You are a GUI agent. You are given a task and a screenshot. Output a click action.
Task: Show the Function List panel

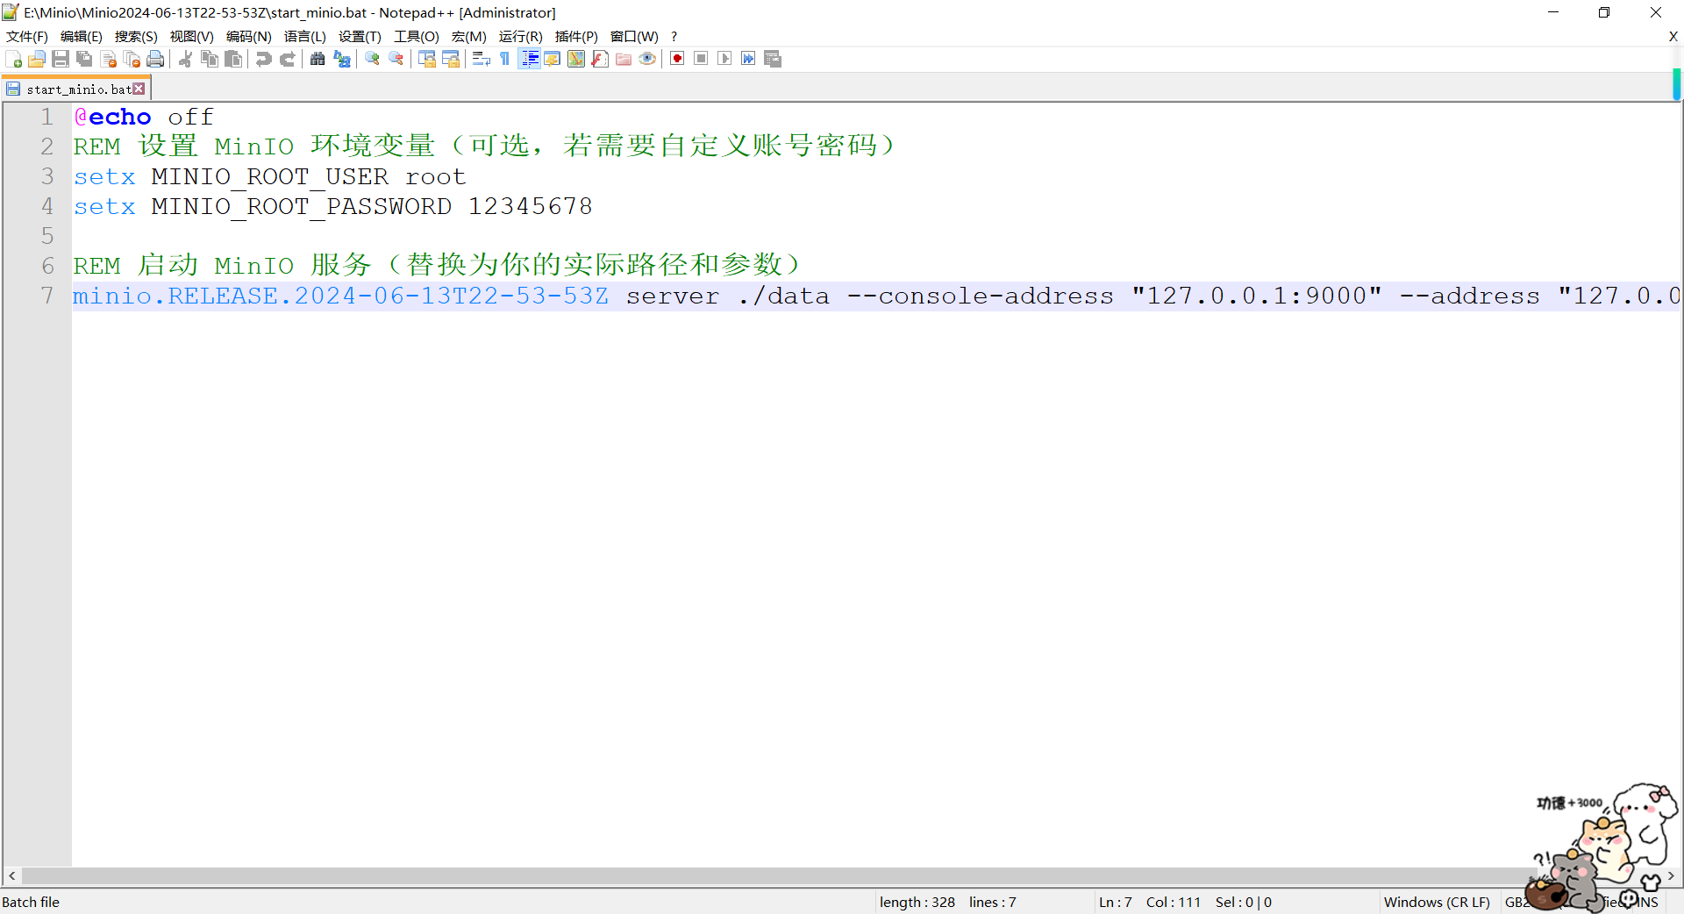[600, 59]
